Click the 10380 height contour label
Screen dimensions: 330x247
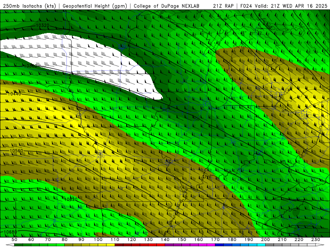point(31,66)
